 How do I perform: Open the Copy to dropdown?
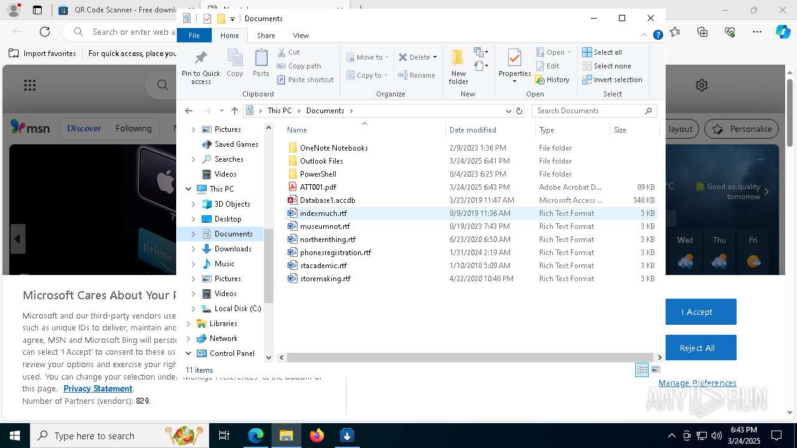click(367, 75)
